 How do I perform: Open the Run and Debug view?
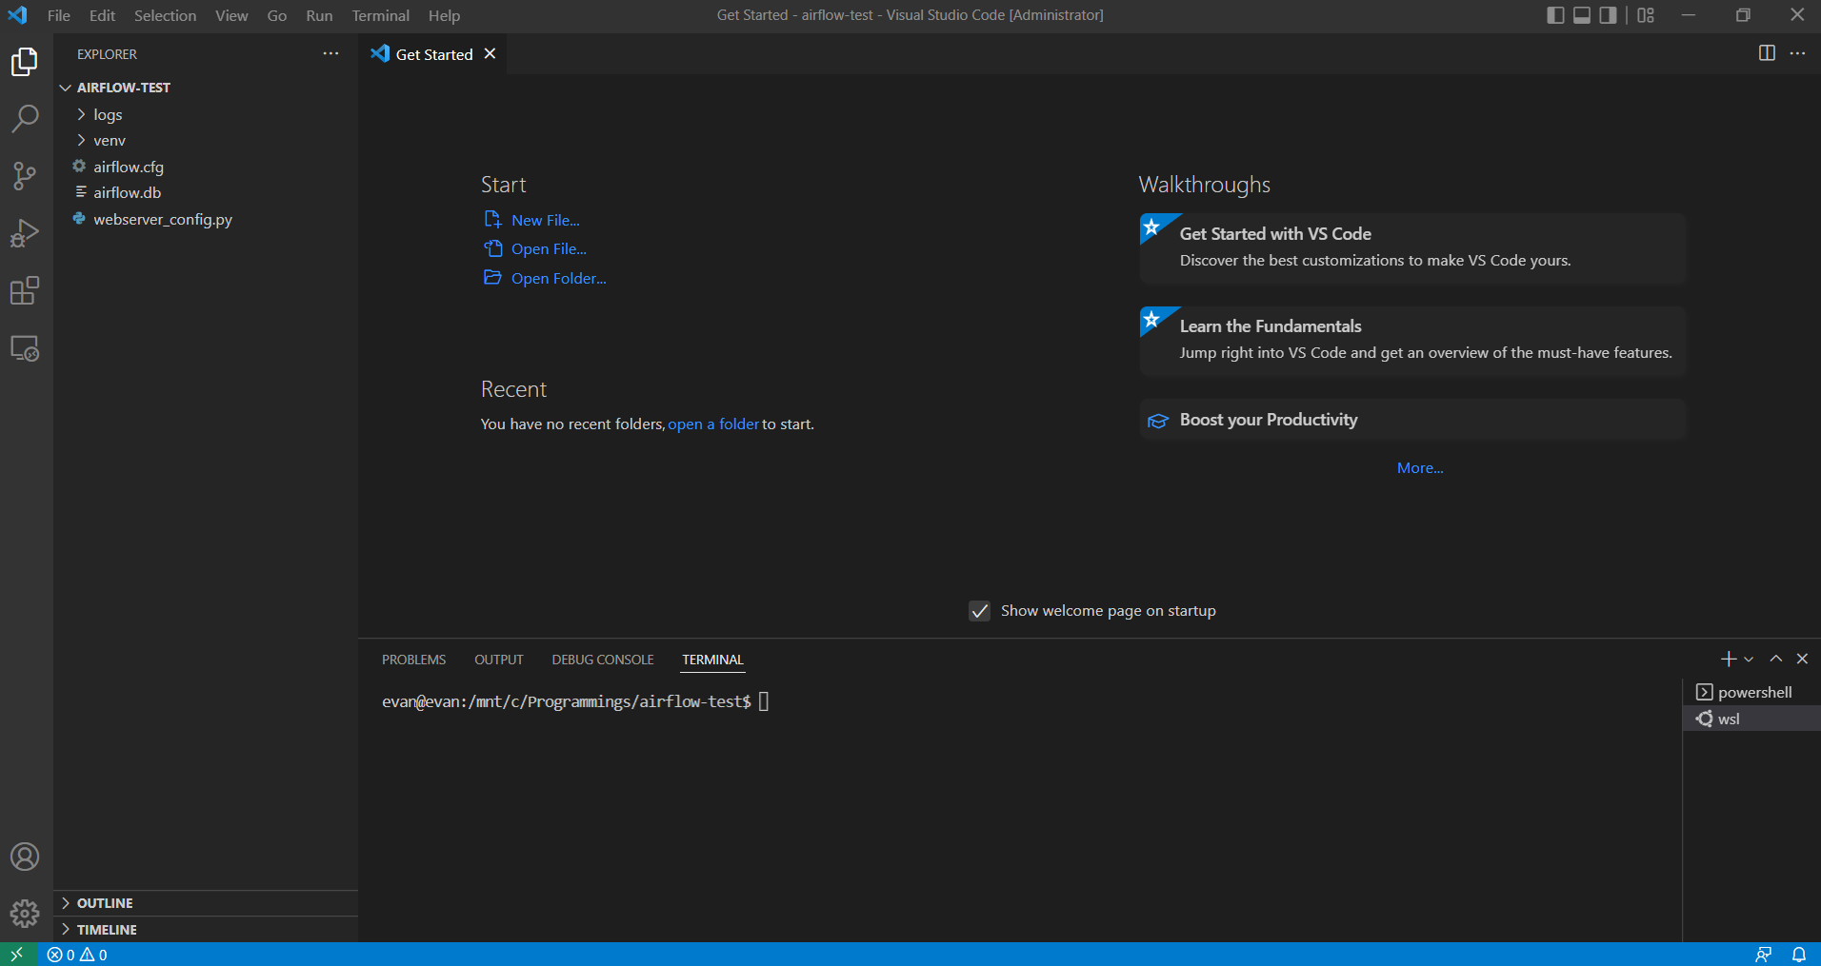(x=25, y=233)
